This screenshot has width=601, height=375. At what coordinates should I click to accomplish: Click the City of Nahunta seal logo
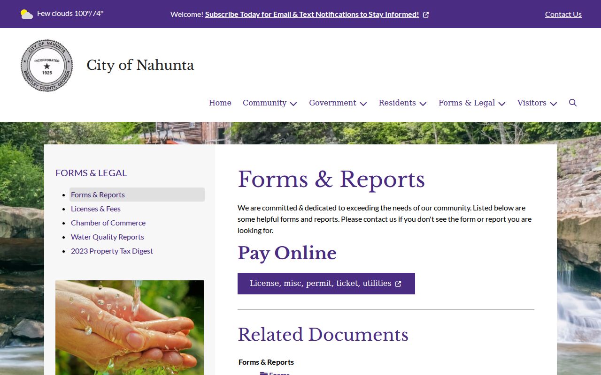[x=47, y=66]
